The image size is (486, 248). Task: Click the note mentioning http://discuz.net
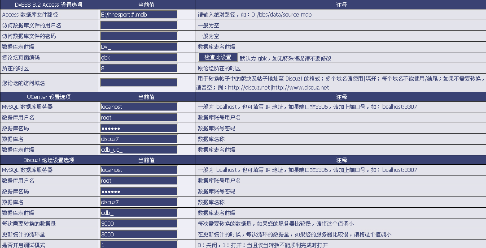point(341,83)
